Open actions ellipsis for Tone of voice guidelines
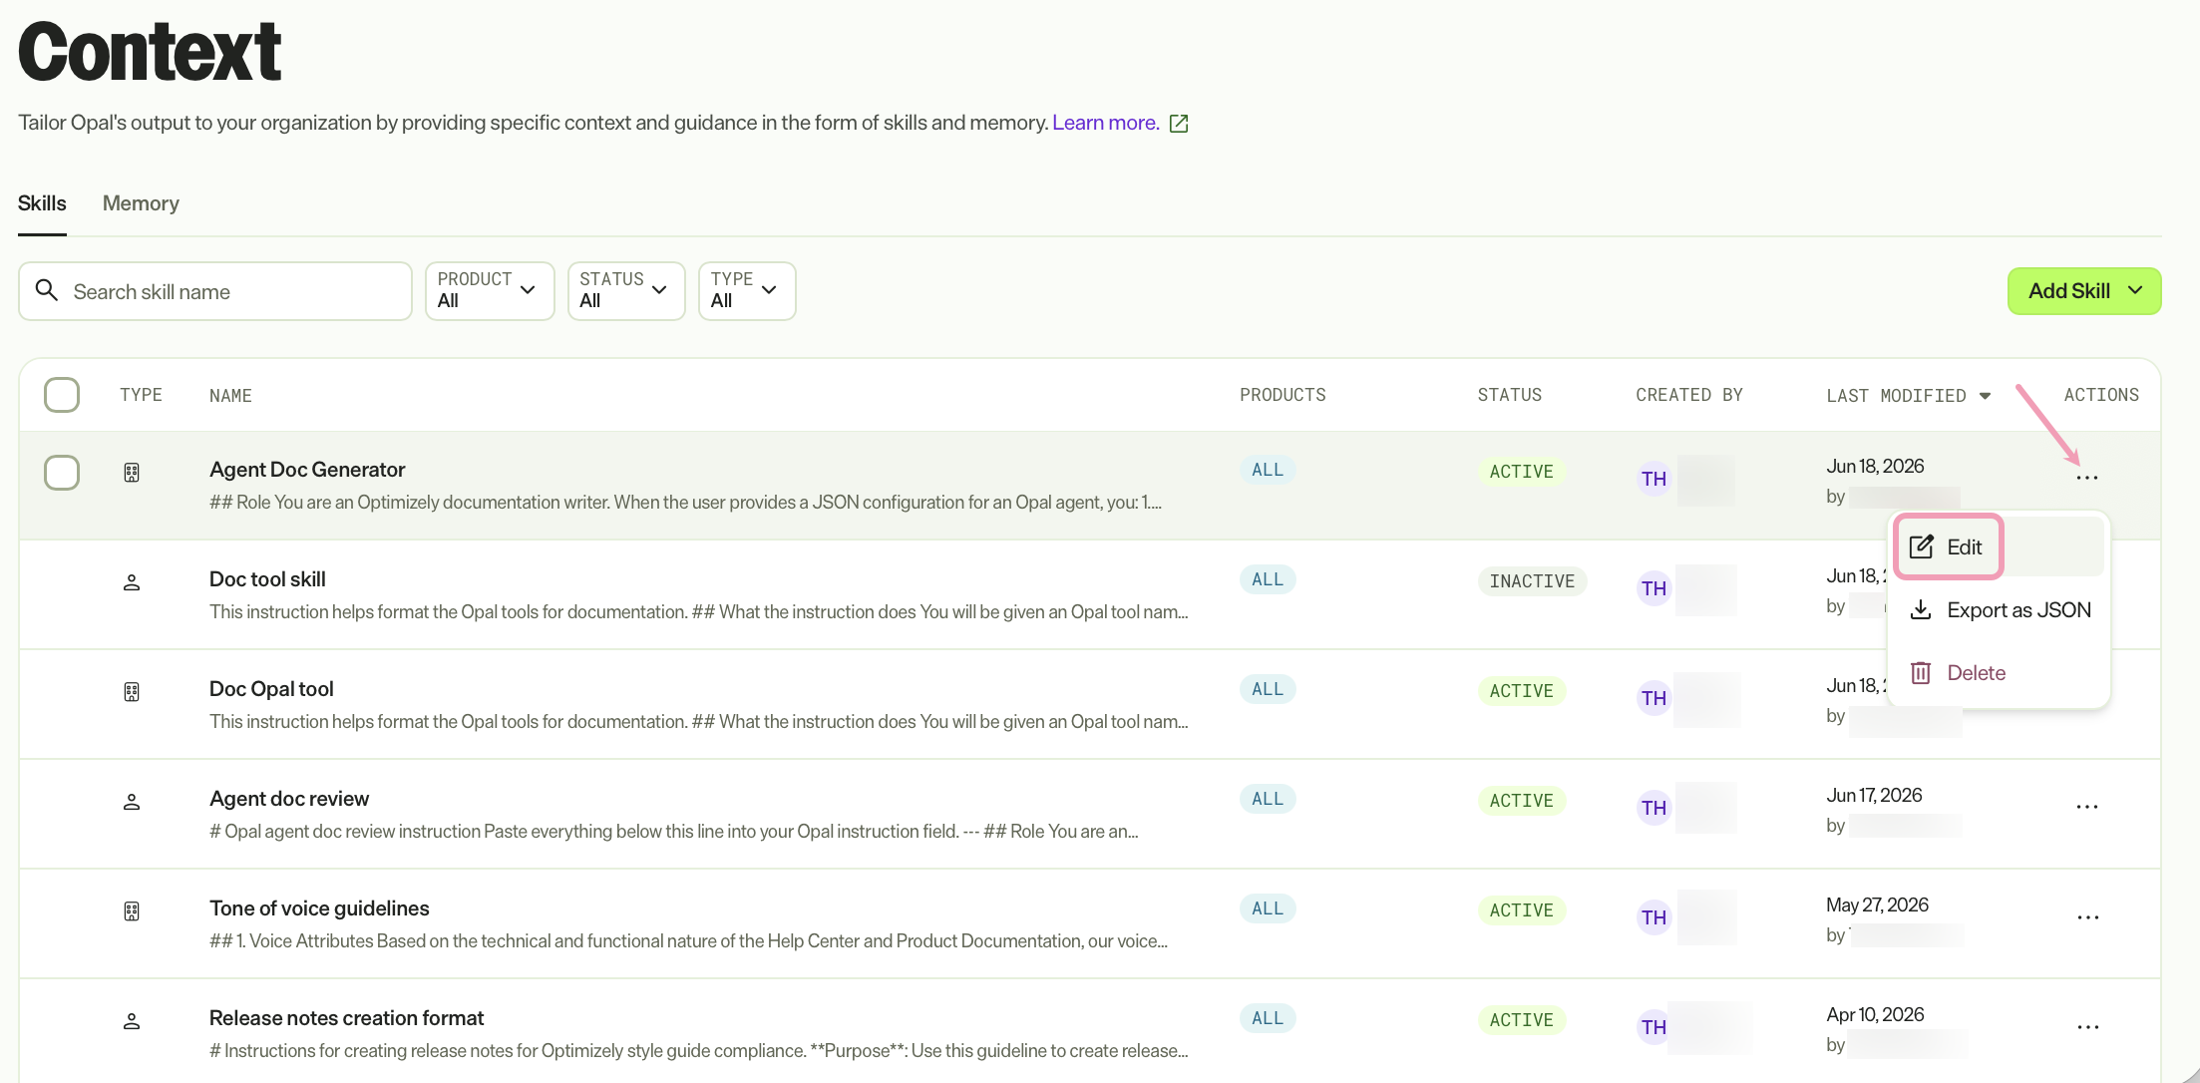The width and height of the screenshot is (2200, 1083). (2086, 917)
